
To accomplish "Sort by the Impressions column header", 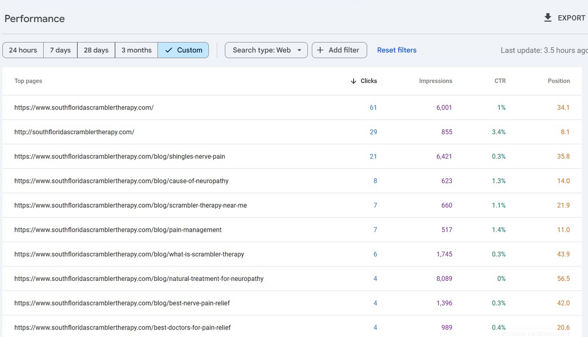I will point(435,81).
